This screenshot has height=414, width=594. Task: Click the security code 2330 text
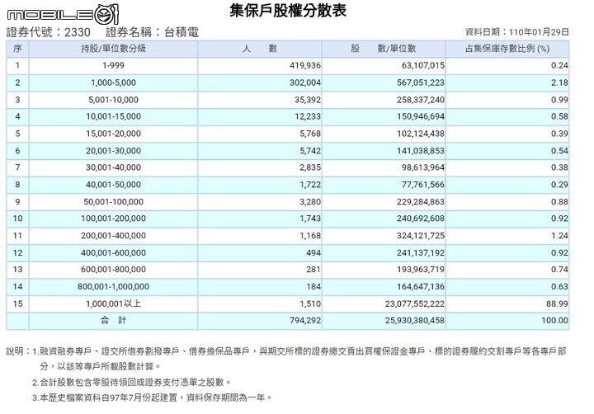pos(77,32)
